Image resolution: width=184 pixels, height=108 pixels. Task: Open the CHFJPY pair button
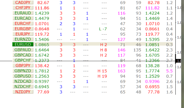point(23,8)
